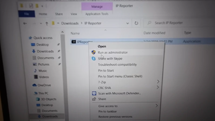The image size is (215, 121).
Task: Select Troubleshoot compatibility
Action: pos(117,64)
